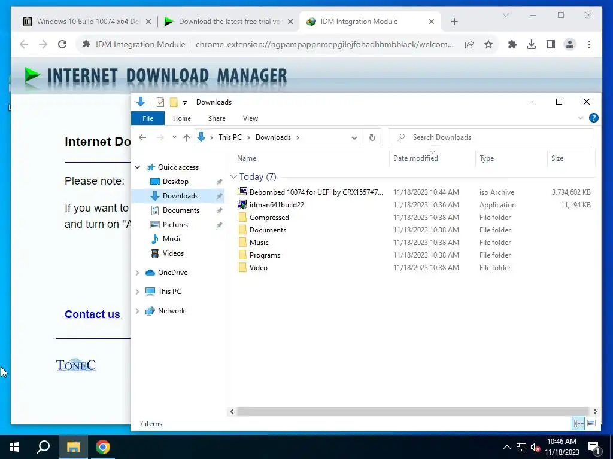The image size is (613, 459).
Task: Sort by Size column header
Action: coord(557,158)
